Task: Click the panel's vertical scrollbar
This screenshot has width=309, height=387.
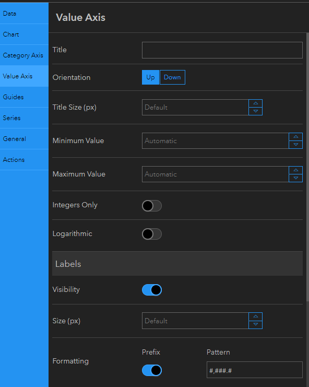Action: [x=307, y=167]
